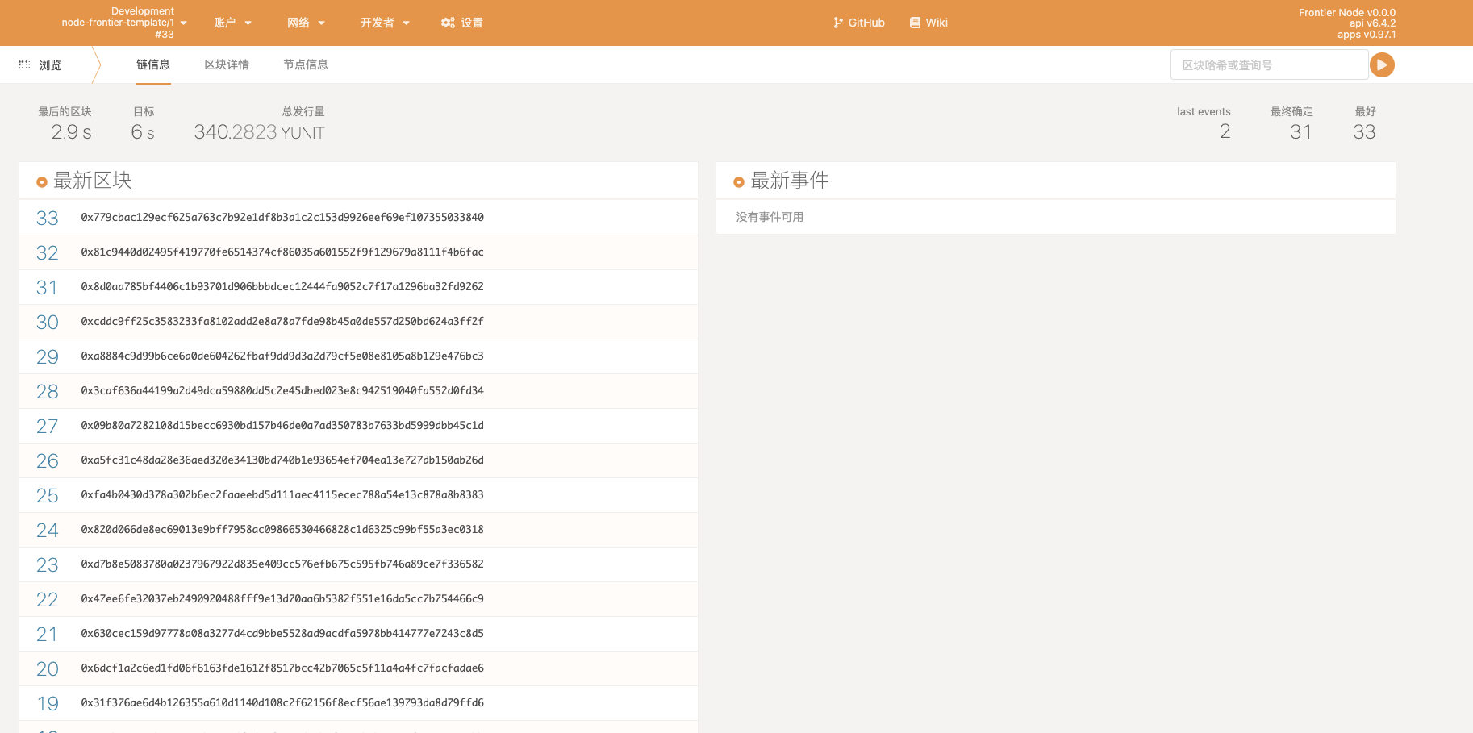Screen dimensions: 1473x733
Task: Open the 网络 dropdown menu
Action: point(306,23)
